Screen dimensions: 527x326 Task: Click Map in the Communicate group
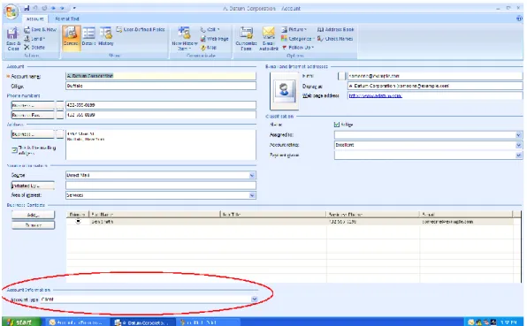[209, 48]
